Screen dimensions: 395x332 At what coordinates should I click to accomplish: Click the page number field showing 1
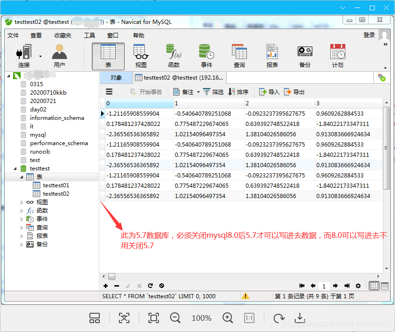[x=324, y=286]
